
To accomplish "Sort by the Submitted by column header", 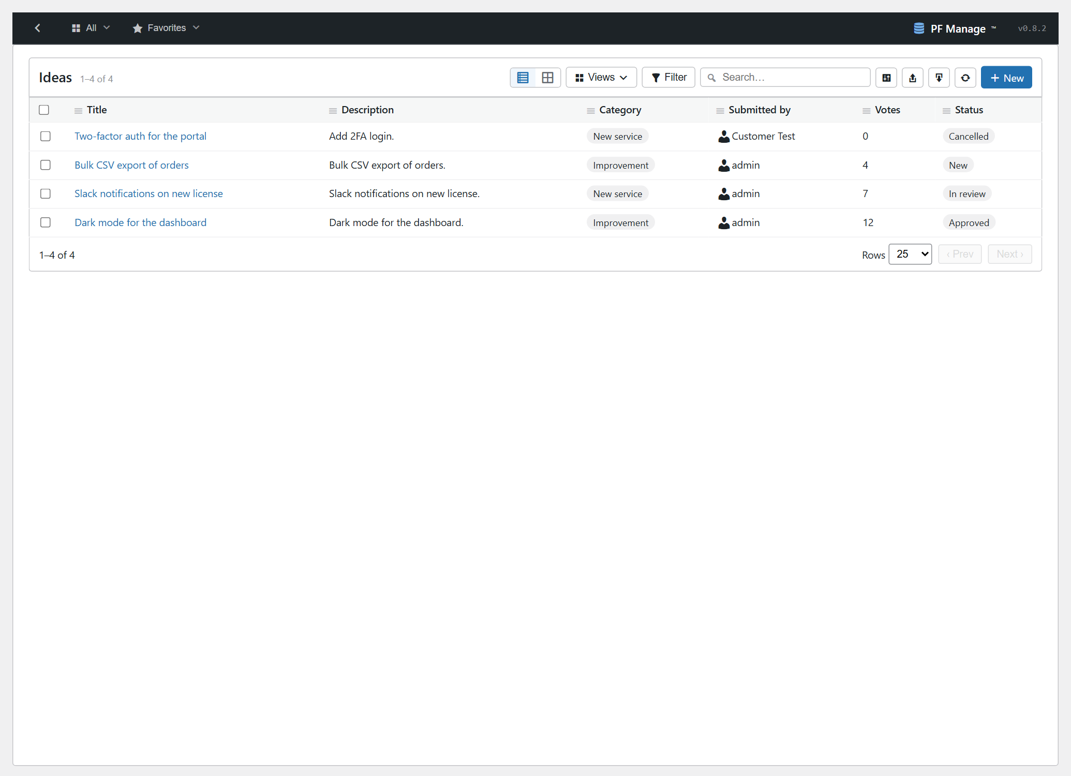I will tap(759, 110).
